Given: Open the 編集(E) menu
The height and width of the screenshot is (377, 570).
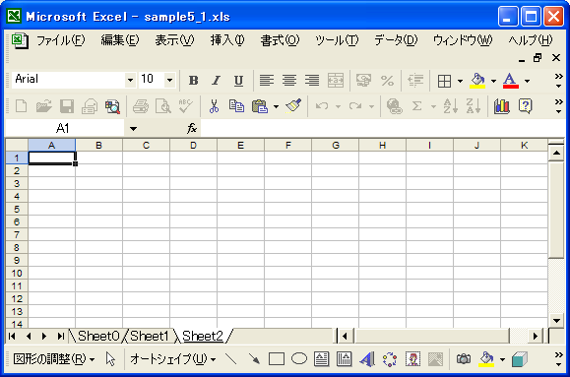Looking at the screenshot, I should click(x=120, y=40).
